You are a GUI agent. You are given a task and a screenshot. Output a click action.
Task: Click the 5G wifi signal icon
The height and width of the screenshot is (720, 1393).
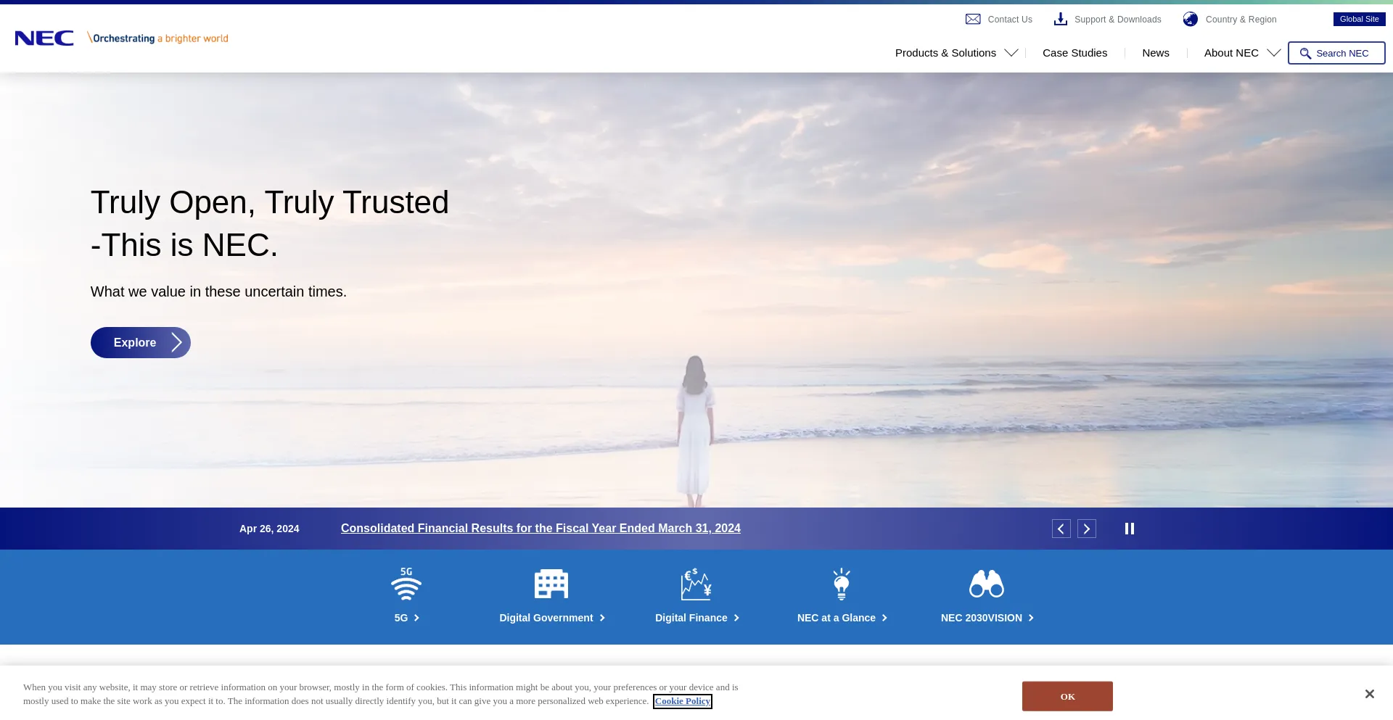tap(406, 584)
